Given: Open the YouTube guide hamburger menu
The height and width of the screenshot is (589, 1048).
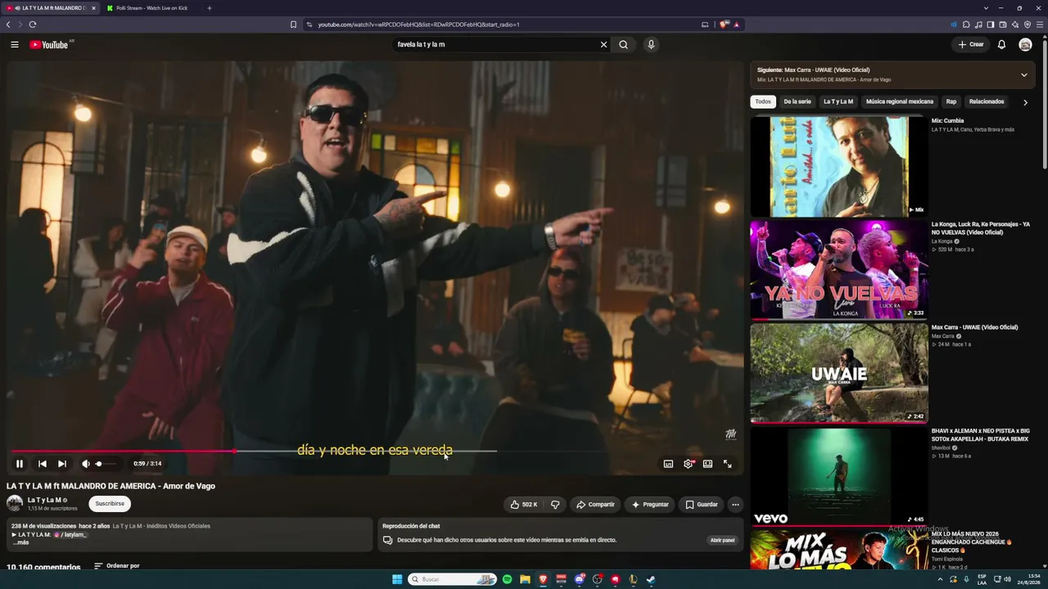Looking at the screenshot, I should click(15, 45).
